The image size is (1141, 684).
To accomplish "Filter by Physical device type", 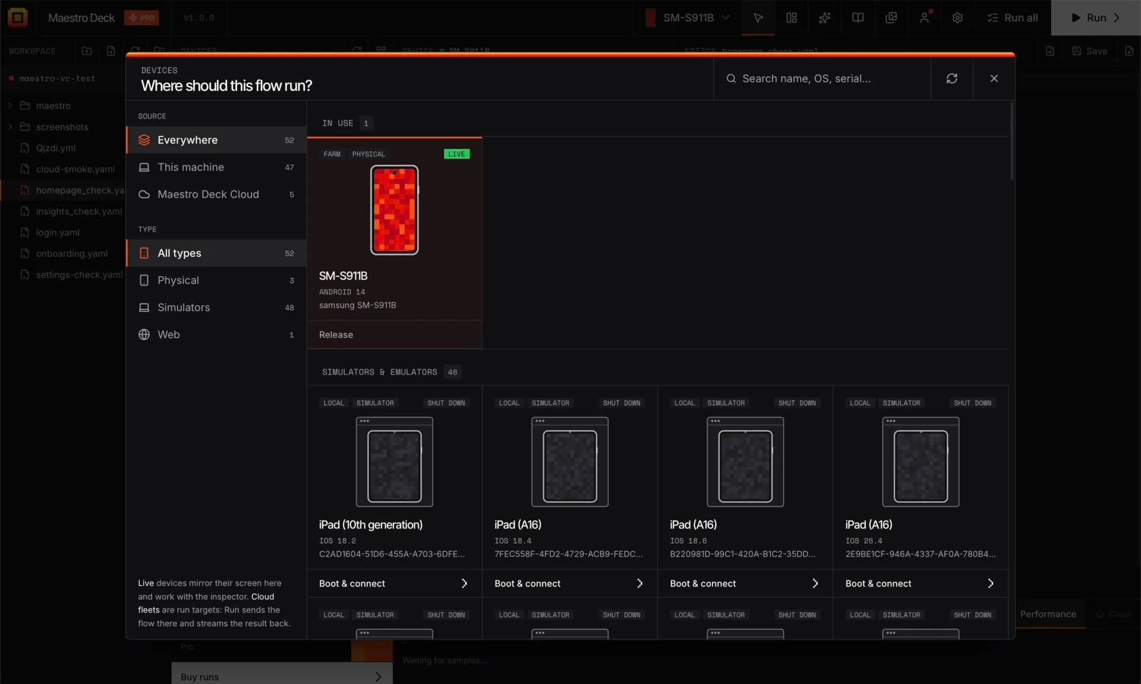I will coord(216,280).
